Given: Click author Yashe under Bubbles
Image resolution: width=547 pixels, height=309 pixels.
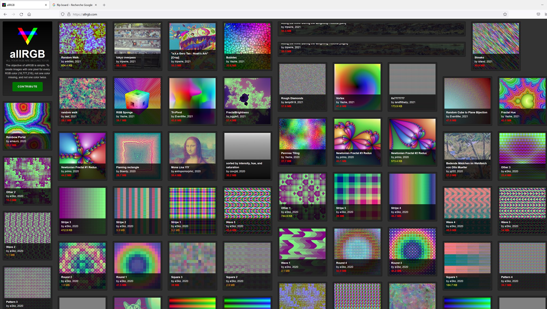Looking at the screenshot, I should (234, 62).
